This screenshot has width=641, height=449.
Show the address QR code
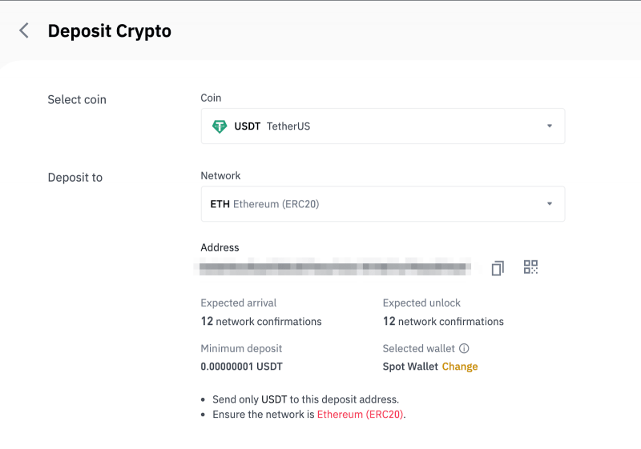click(x=530, y=267)
